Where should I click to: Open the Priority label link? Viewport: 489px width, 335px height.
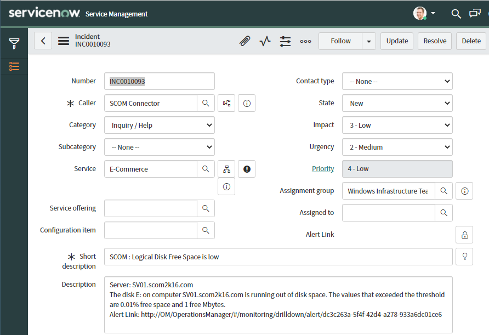point(323,169)
